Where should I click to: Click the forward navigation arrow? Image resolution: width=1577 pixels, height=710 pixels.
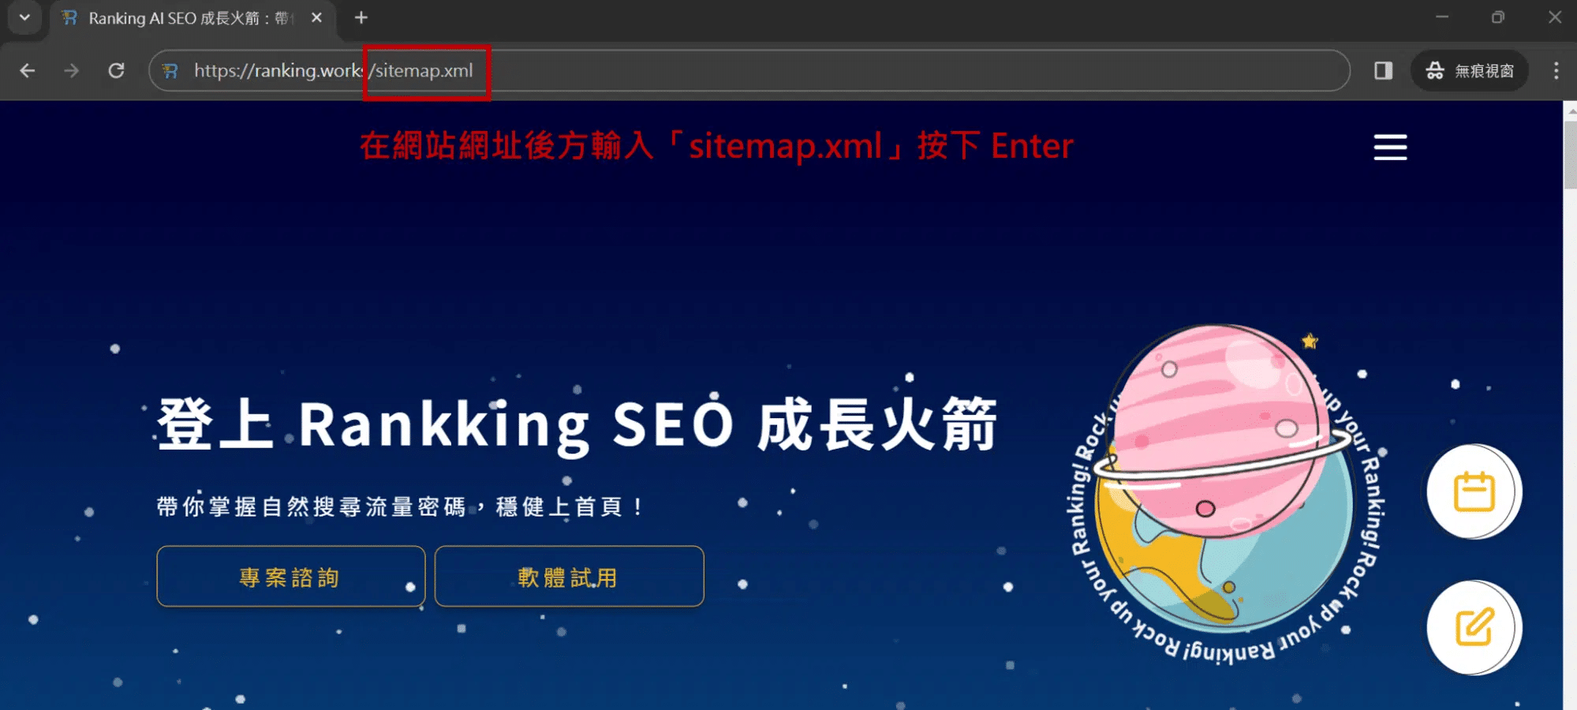pos(72,71)
